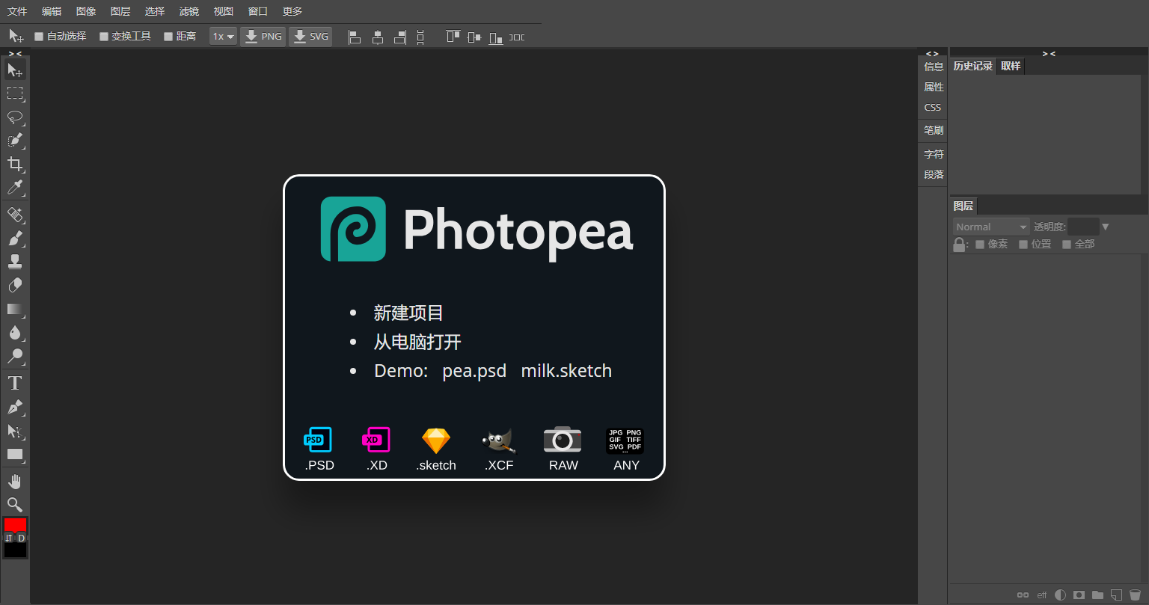Export as SVG button
Screen dimensions: 1149x605
pos(310,37)
